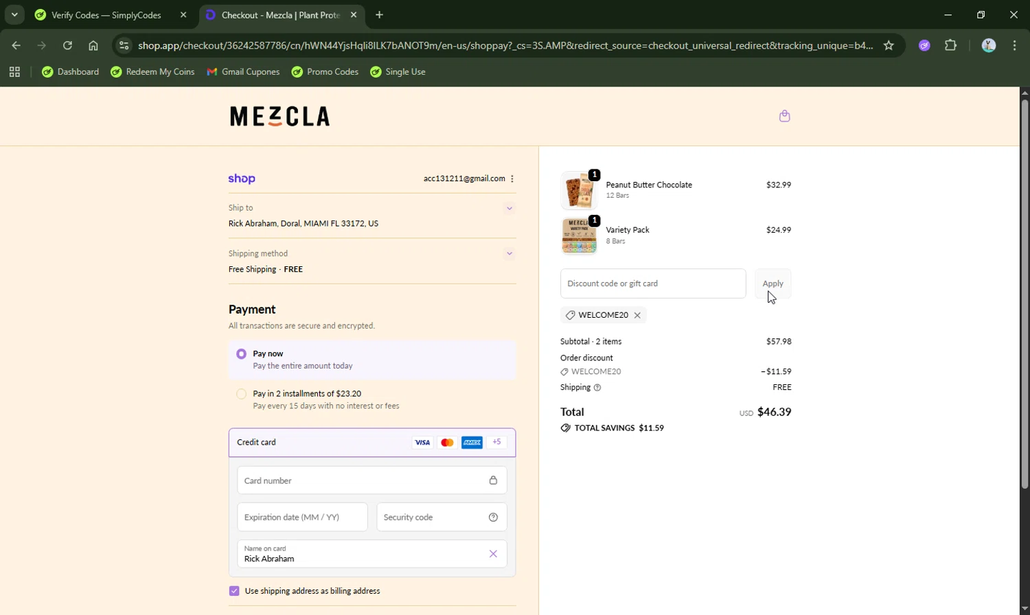1030x615 pixels.
Task: Open Chrome three-dot menu
Action: (x=1014, y=46)
